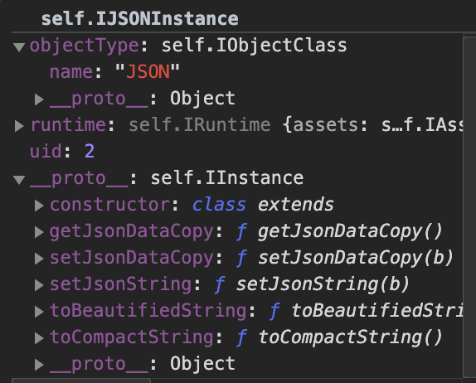The image size is (476, 383).
Task: Expand the toBeautifiedString function
Action: 39,312
